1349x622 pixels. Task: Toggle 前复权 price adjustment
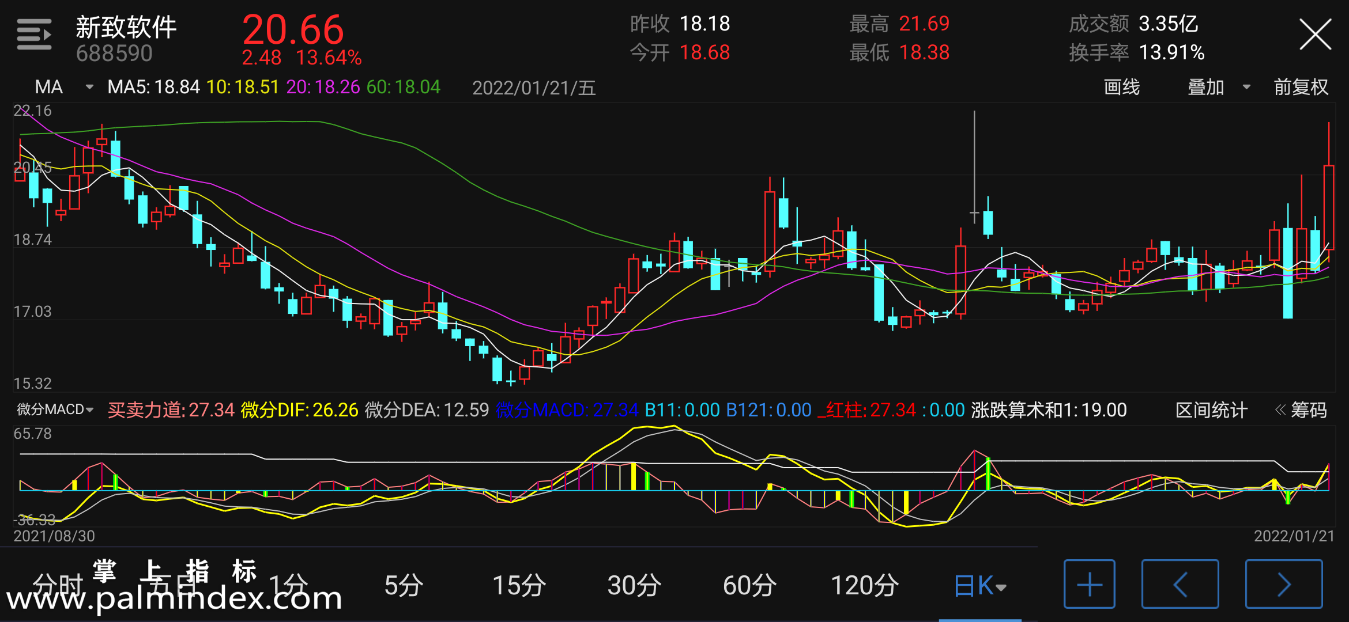click(1301, 87)
